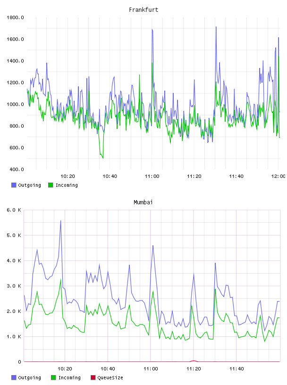Click the Outgoing label in Mumbai legend
Image resolution: width=287 pixels, height=385 pixels.
coord(29,377)
